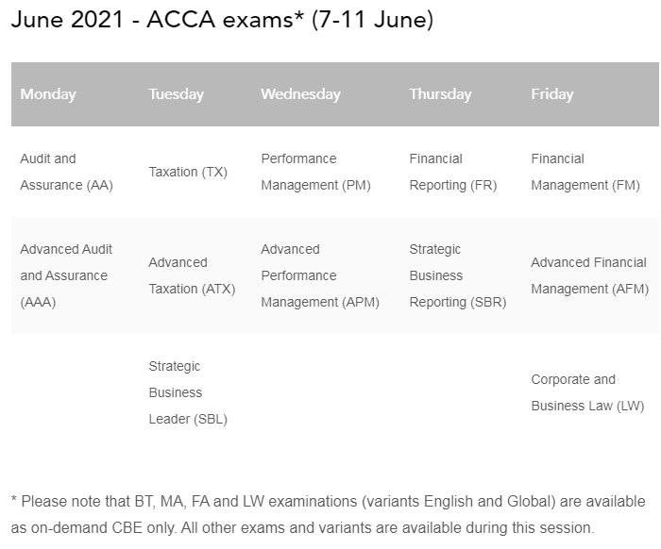Select the Tuesday column header
The width and height of the screenshot is (661, 549).
pyautogui.click(x=177, y=94)
